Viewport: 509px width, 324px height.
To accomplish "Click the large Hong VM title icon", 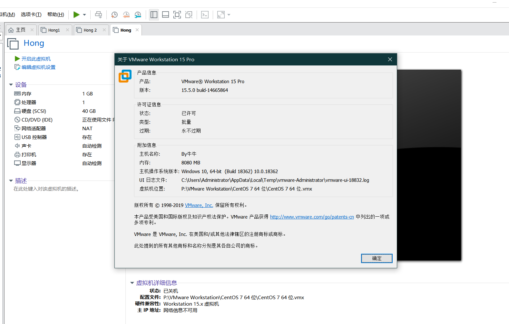I will [x=13, y=44].
